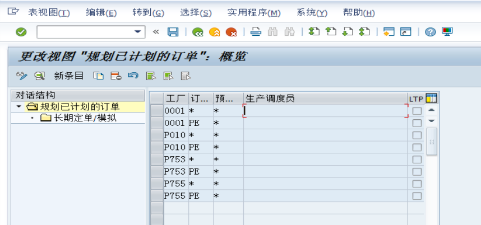481x225 pixels.
Task: Click the PE cell in the P010 row
Action: 201,147
